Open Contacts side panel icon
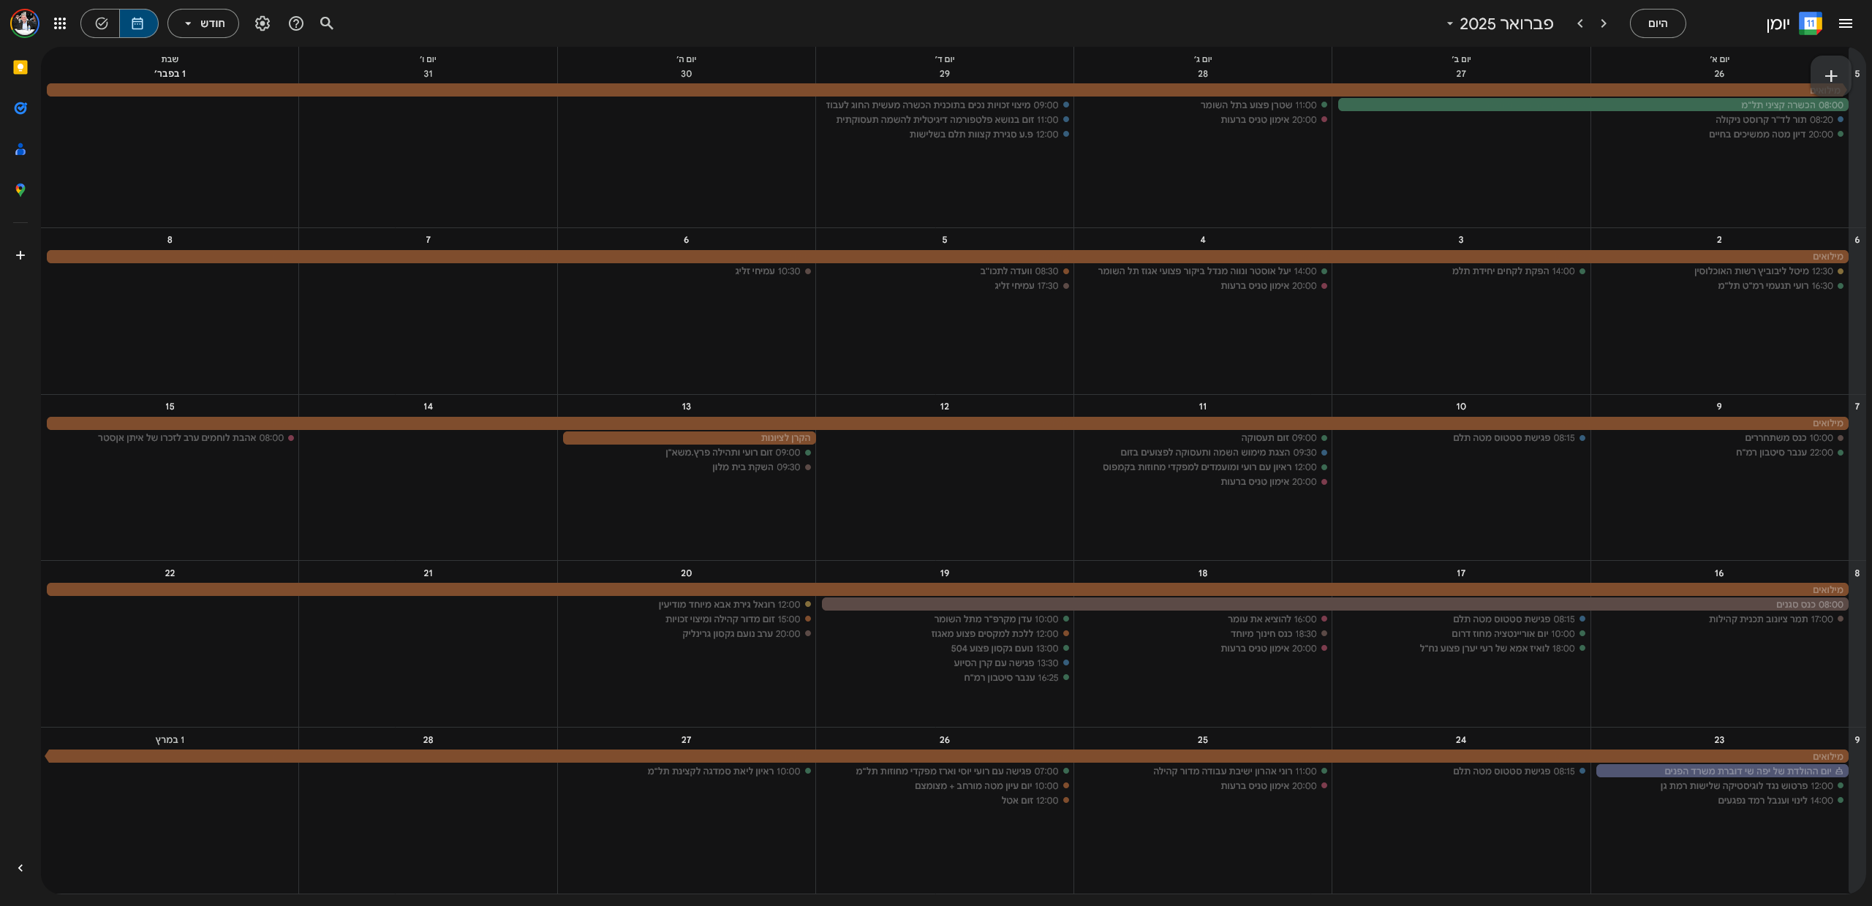Image resolution: width=1872 pixels, height=906 pixels. [20, 150]
